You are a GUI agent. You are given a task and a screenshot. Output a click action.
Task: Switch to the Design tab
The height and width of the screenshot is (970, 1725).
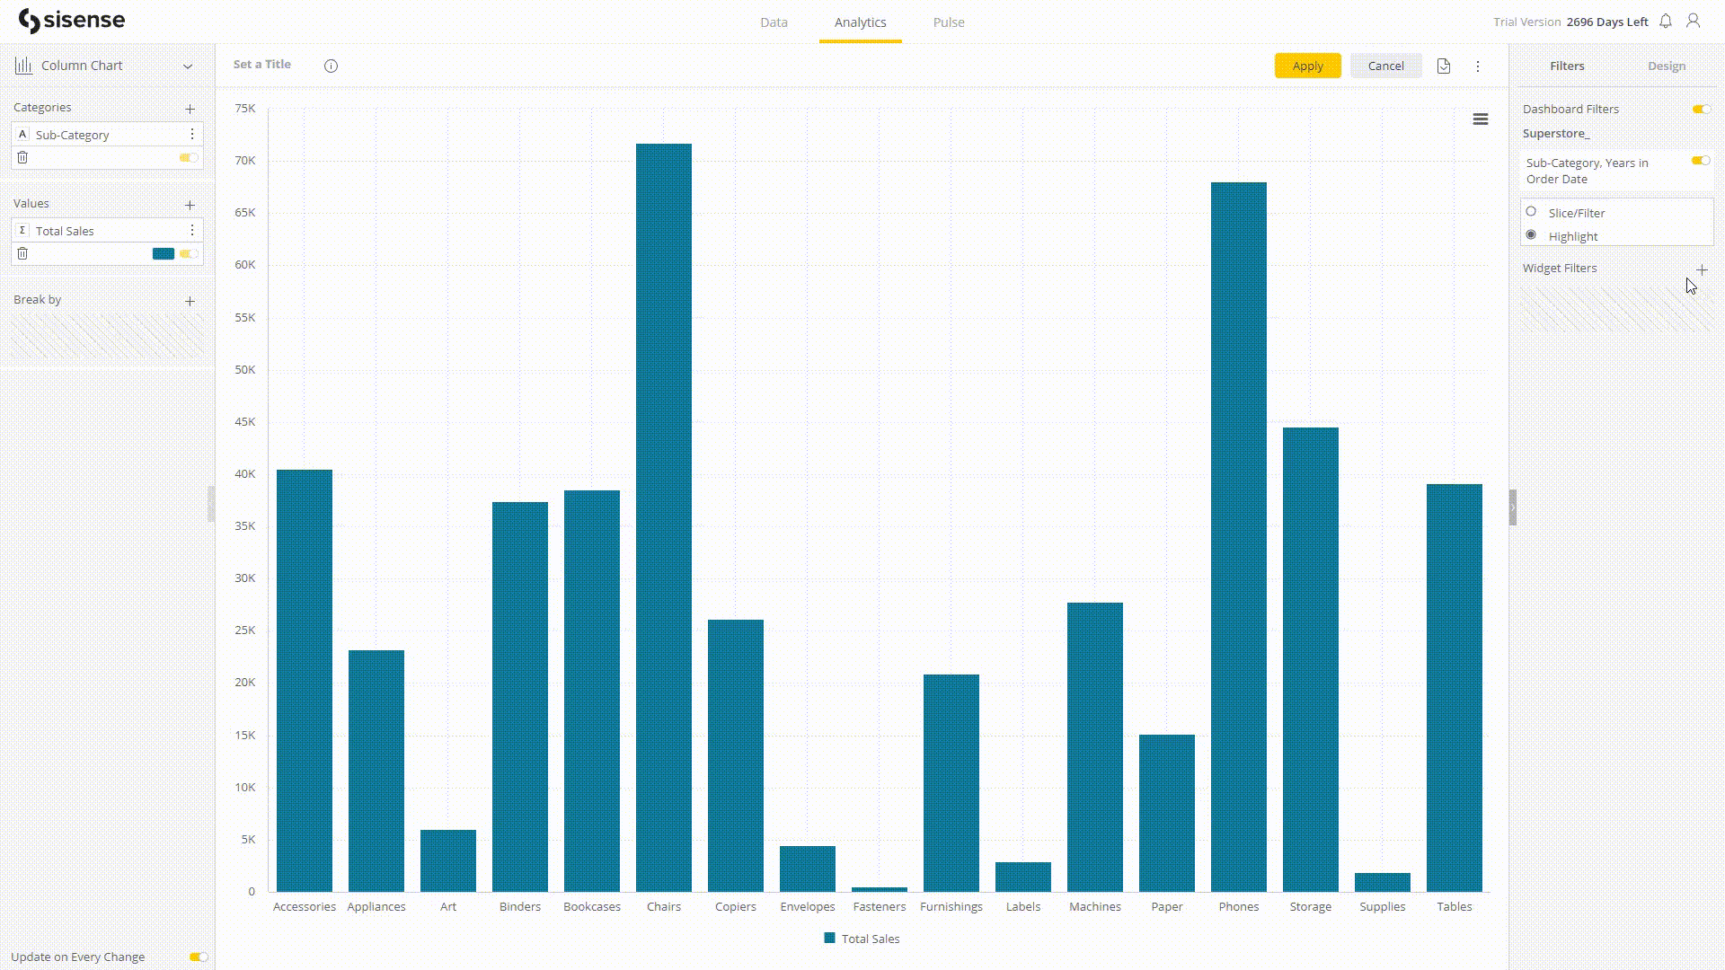[x=1667, y=66]
